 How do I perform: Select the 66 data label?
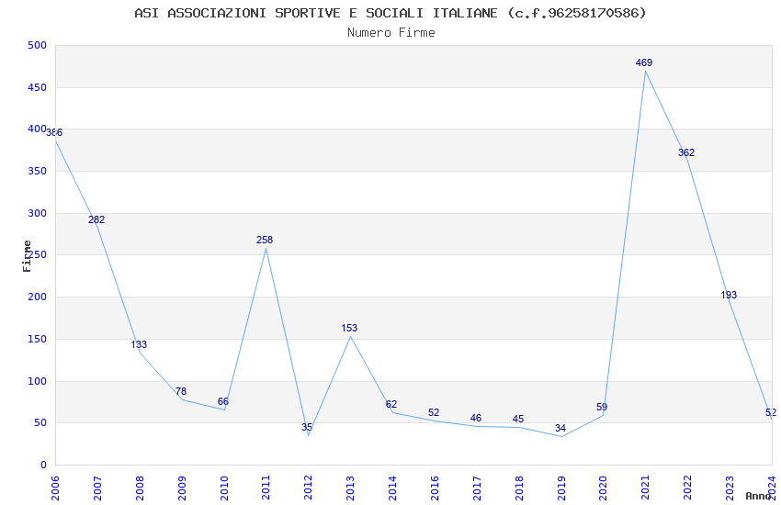click(x=223, y=401)
